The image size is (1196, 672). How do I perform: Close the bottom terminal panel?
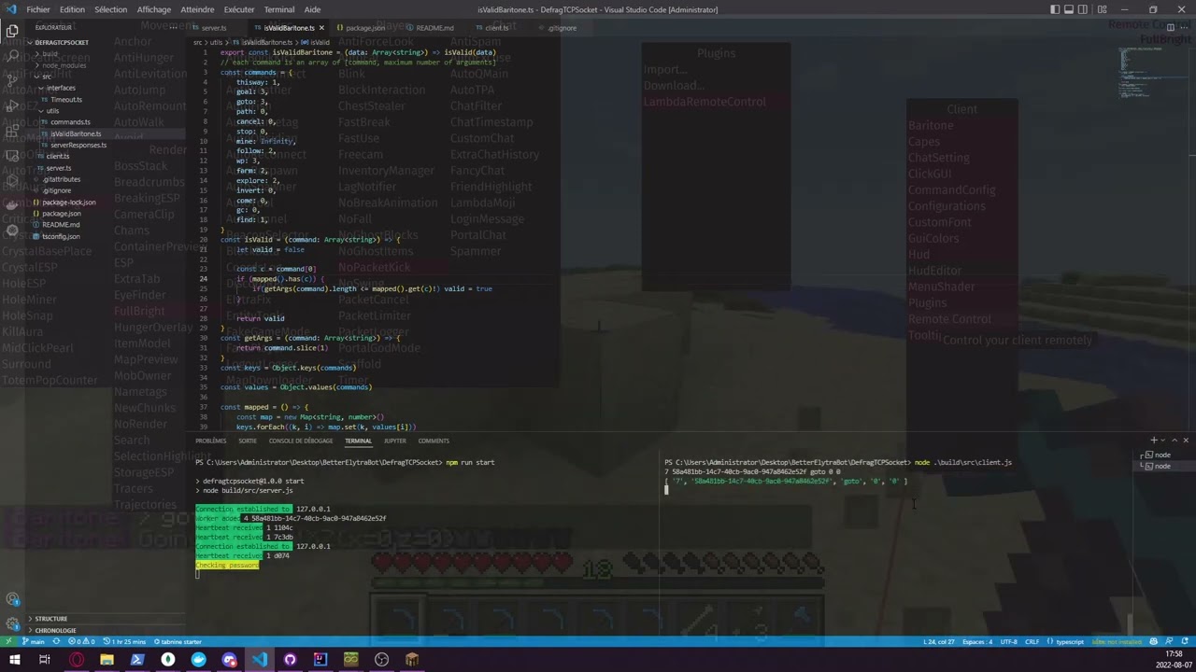click(1186, 441)
